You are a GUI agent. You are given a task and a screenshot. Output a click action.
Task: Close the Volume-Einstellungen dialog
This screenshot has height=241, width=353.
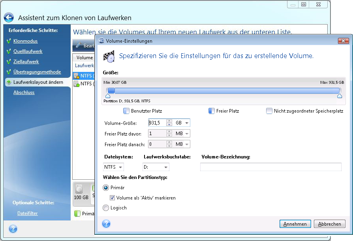tap(343, 41)
